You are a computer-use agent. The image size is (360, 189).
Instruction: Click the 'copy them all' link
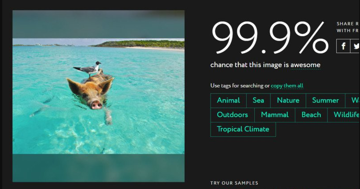click(x=287, y=86)
